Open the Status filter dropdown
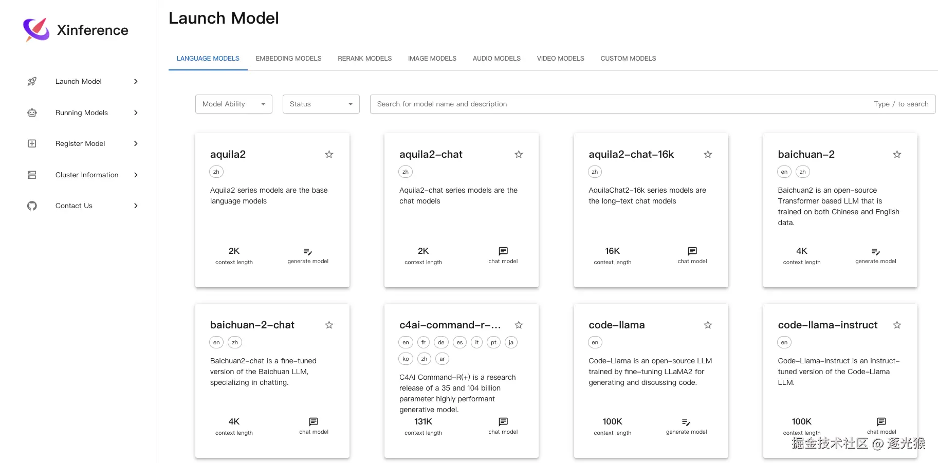 point(321,104)
